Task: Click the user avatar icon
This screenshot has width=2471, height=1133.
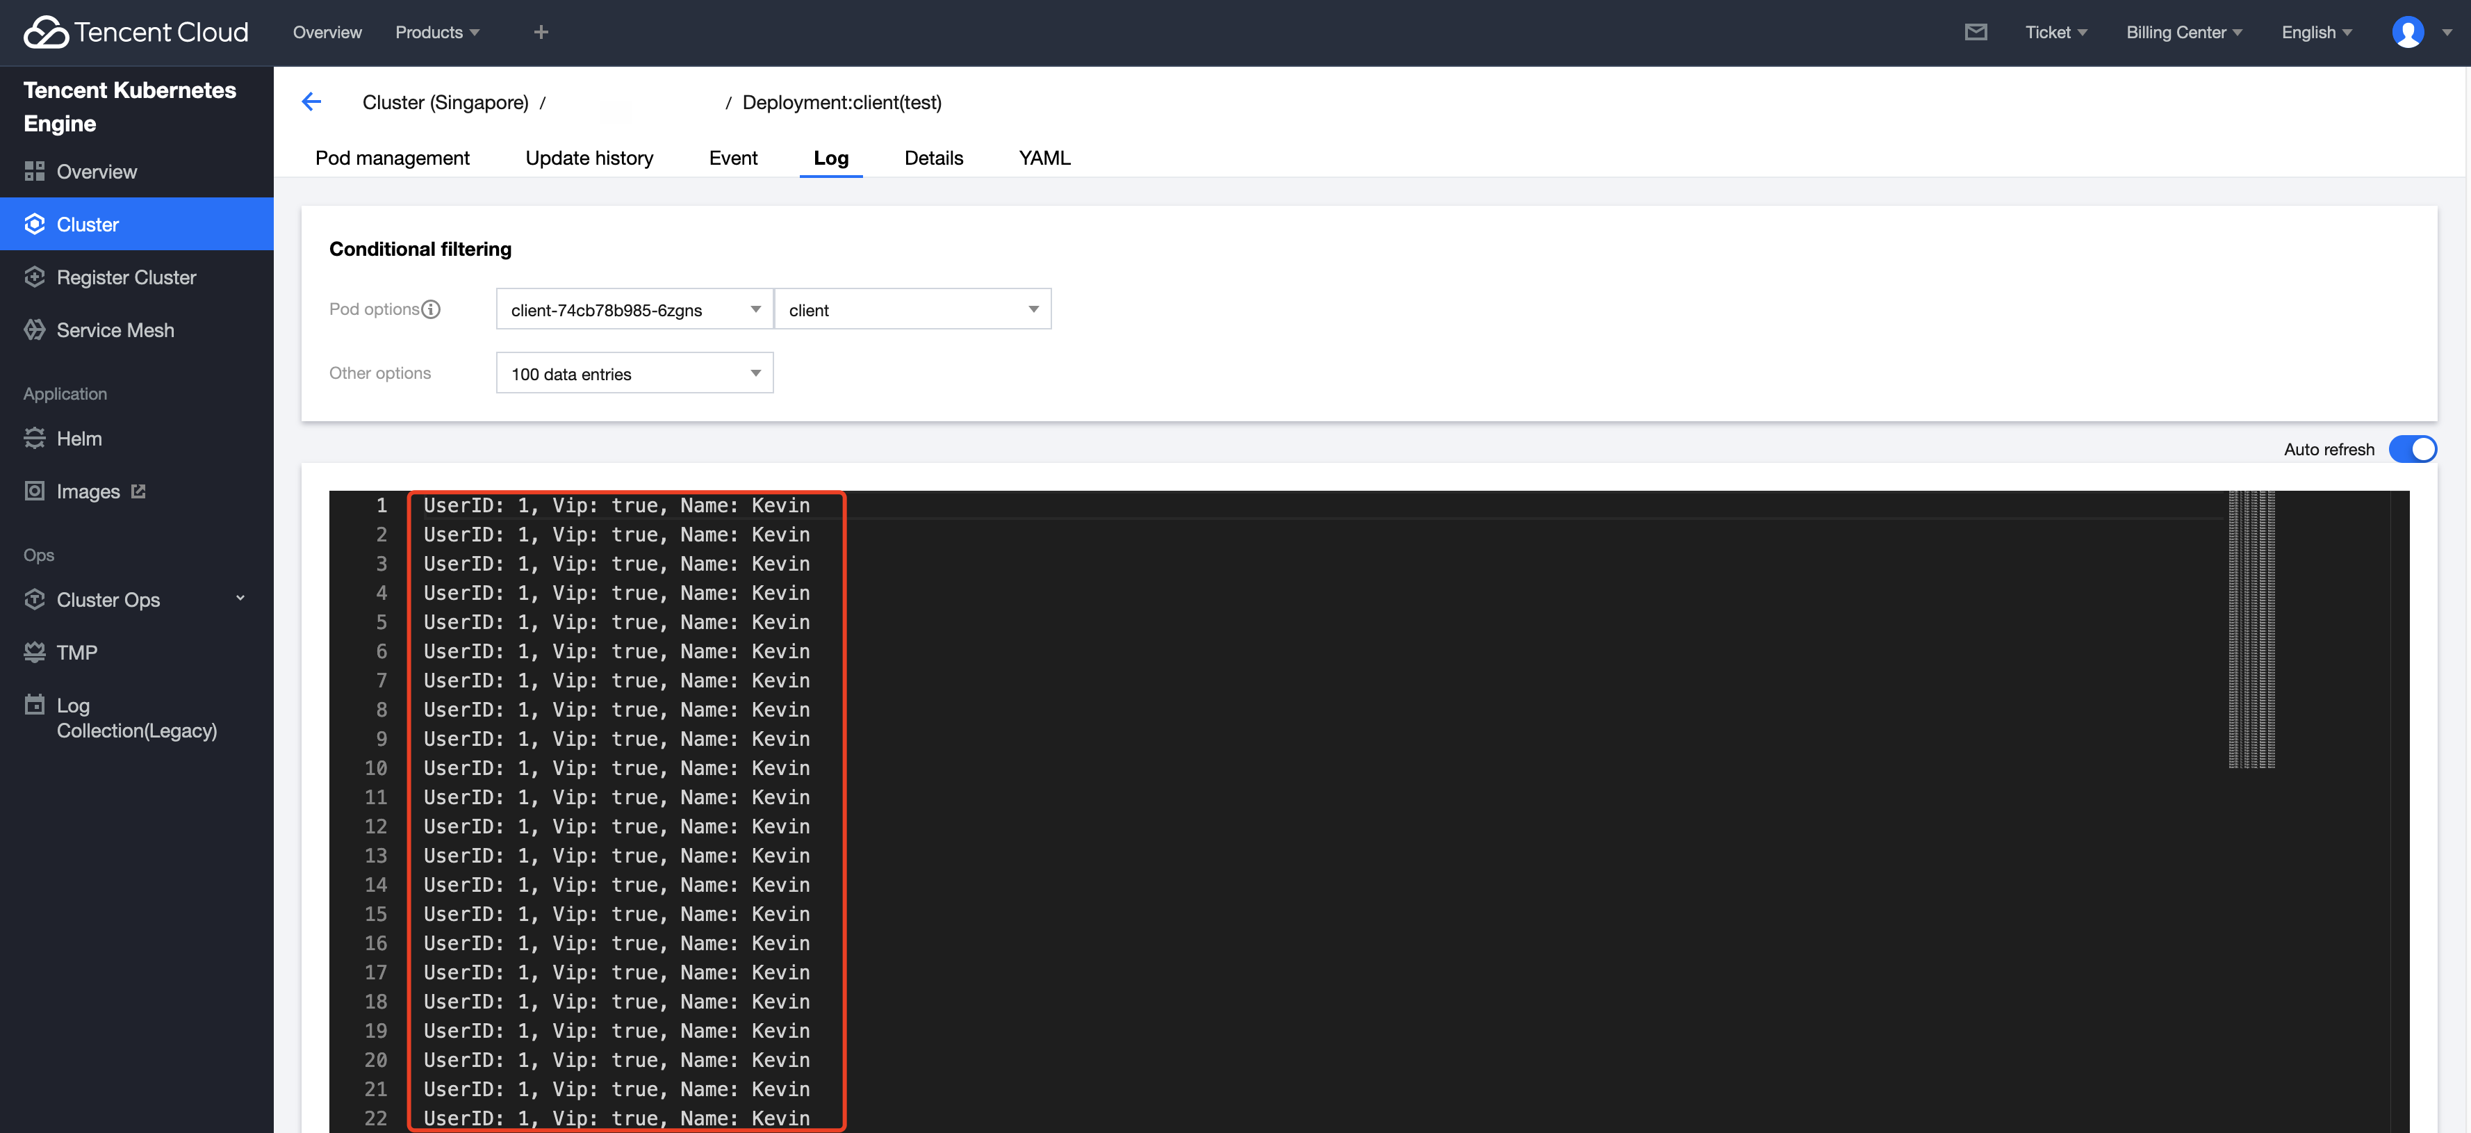Action: 2407,33
